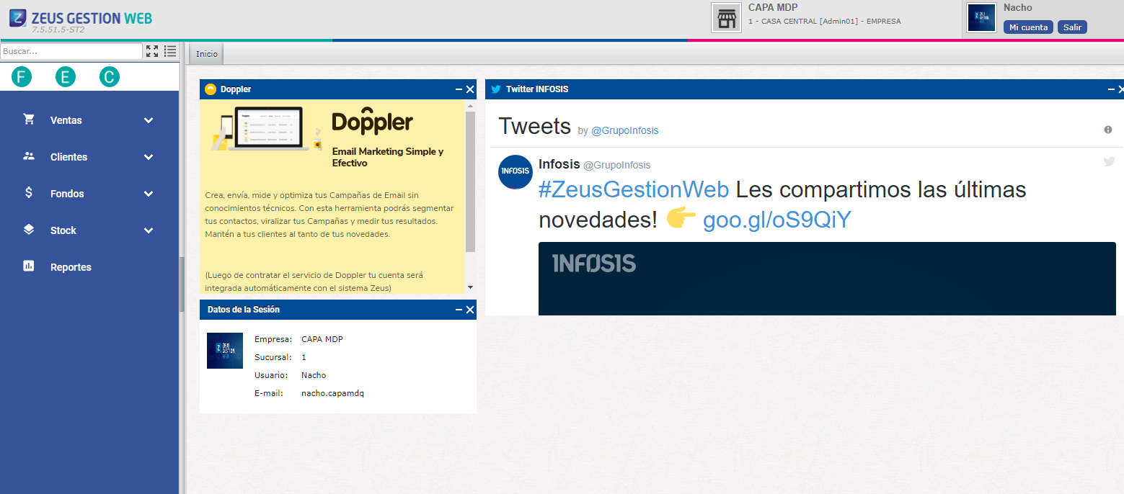
Task: Click the 'Email Marketing Simple y Efectivo' heading
Action: 388,157
